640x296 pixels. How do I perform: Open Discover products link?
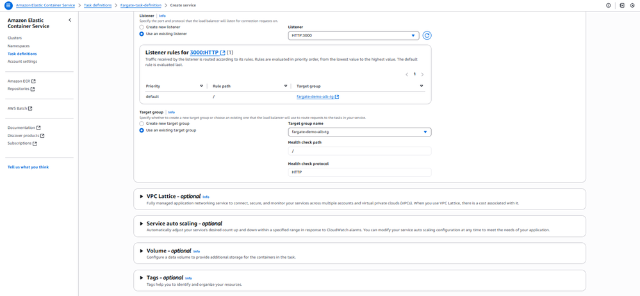tap(26, 136)
